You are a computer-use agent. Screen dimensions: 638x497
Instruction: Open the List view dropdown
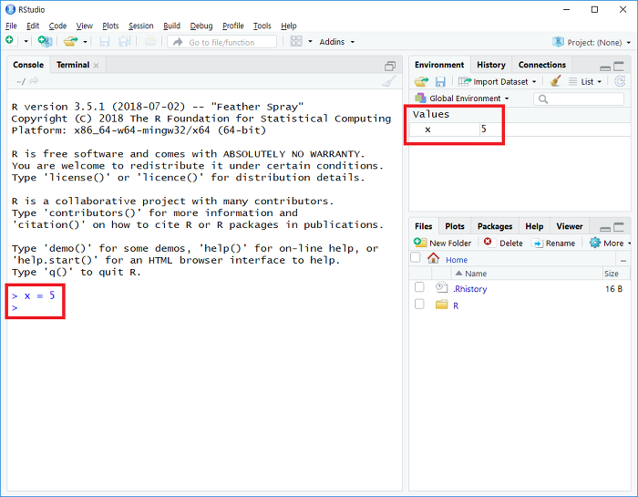click(585, 82)
